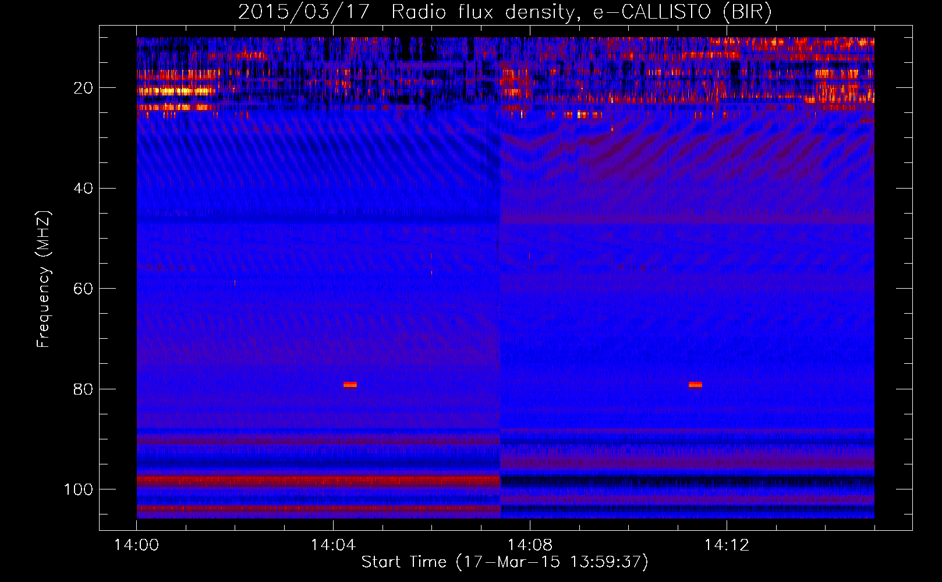The height and width of the screenshot is (582, 942).
Task: Click the '14:00' time tick label
Action: coord(137,545)
